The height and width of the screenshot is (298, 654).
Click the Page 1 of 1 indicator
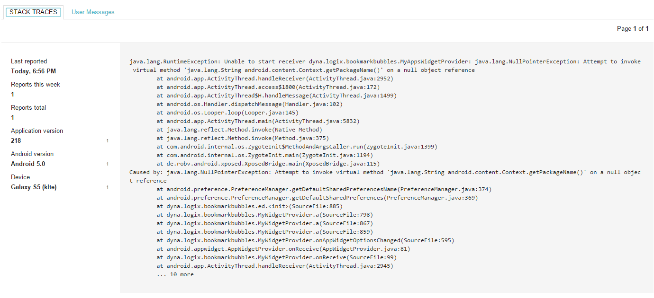pos(633,29)
